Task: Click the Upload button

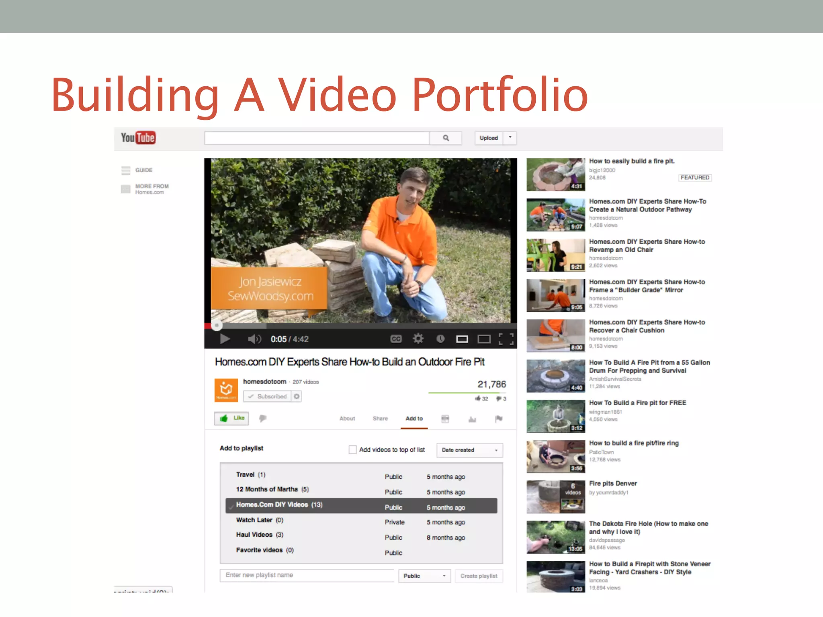Action: (x=489, y=138)
